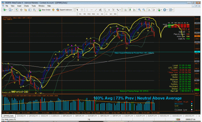This screenshot has width=202, height=122.
Task: Toggle the Auto Scroll chart icon
Action: (149, 10)
